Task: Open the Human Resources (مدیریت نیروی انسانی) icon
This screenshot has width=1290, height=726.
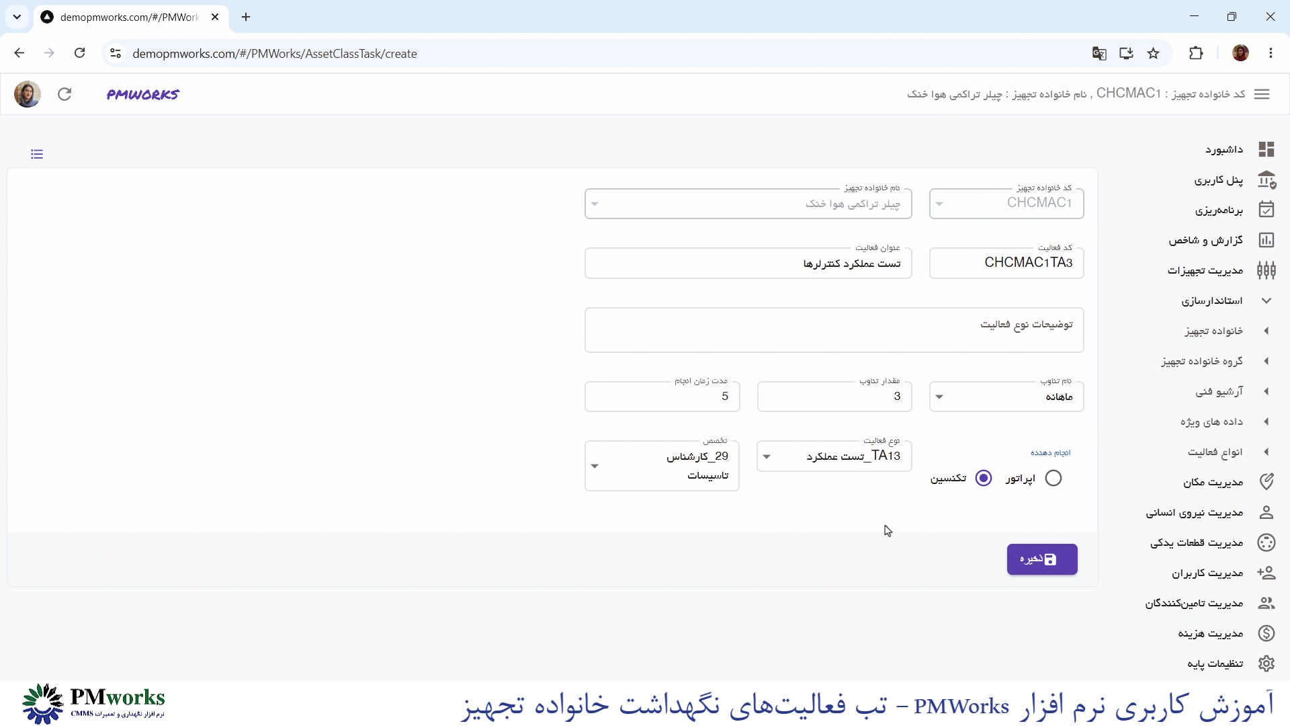Action: point(1266,512)
